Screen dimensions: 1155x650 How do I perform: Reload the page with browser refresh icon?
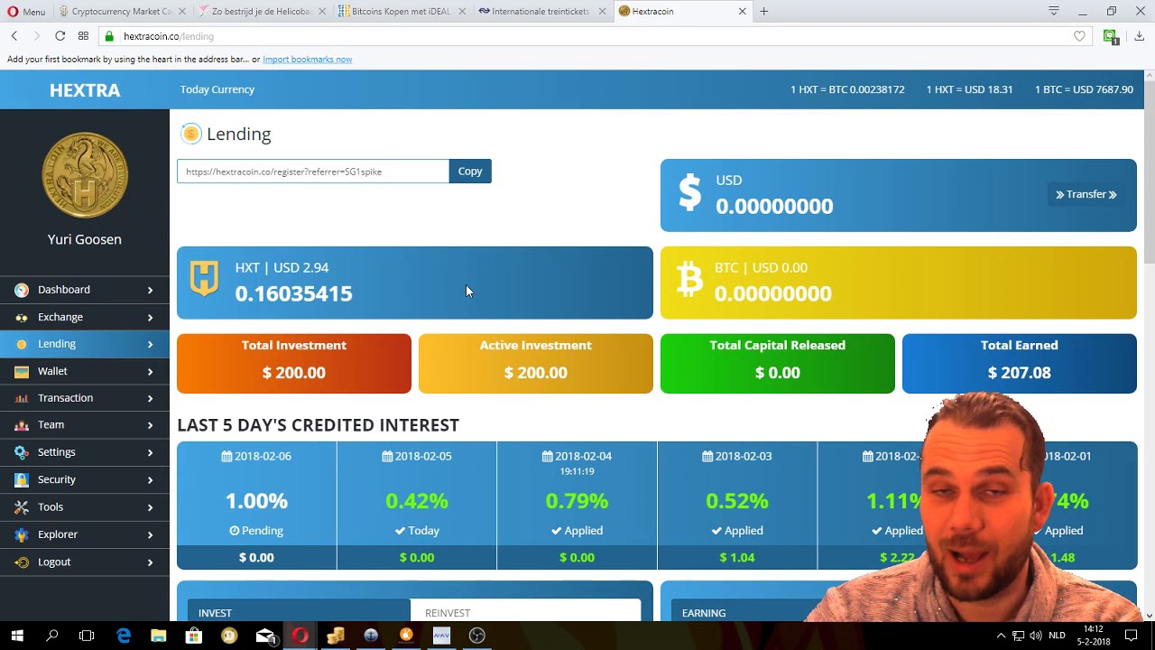click(60, 36)
